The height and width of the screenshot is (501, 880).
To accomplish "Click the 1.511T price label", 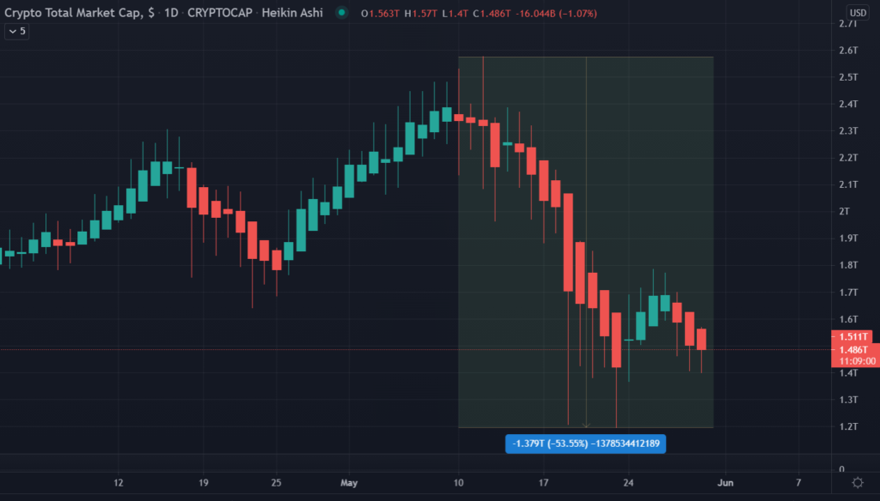I will pos(852,337).
